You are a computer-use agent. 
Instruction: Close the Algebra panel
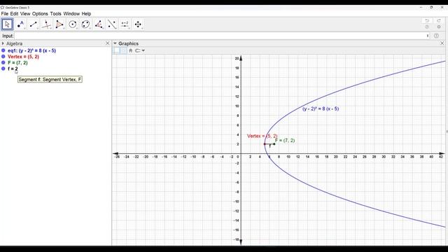[x=107, y=43]
